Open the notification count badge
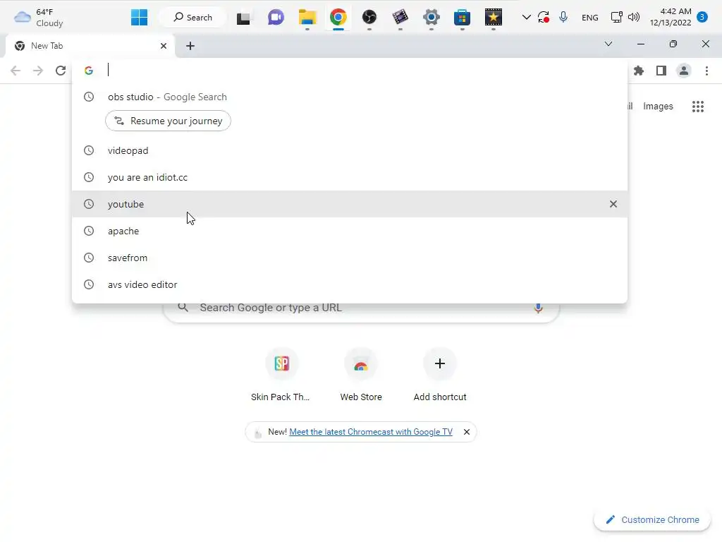 (x=702, y=17)
